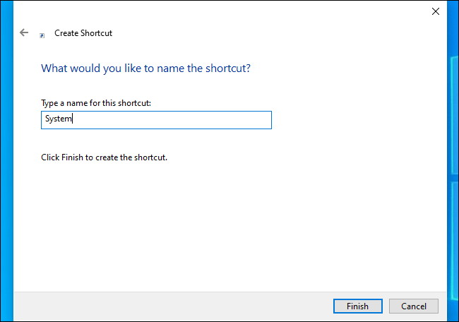The width and height of the screenshot is (459, 322).
Task: Click the heading asking to name the shortcut
Action: pyautogui.click(x=146, y=68)
